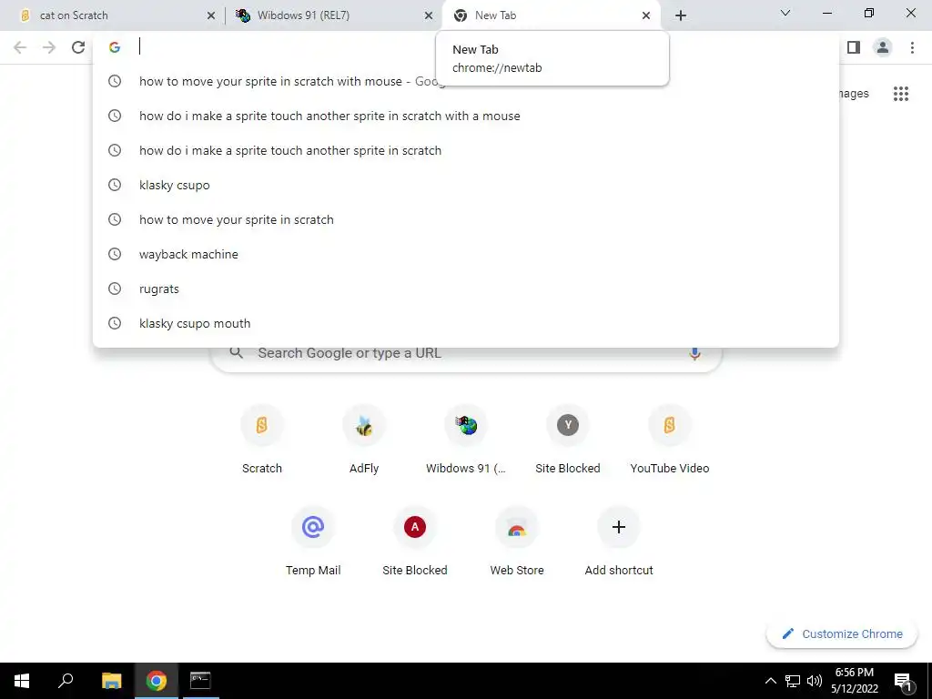Open the Wibdows 91 shortcut tile

pos(466,441)
